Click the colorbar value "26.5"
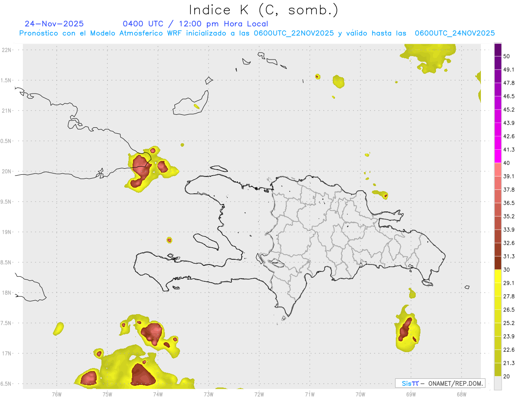 509,309
